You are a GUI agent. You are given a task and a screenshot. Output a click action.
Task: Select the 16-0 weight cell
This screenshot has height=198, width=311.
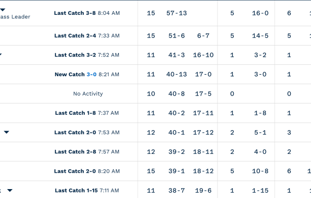tap(260, 13)
